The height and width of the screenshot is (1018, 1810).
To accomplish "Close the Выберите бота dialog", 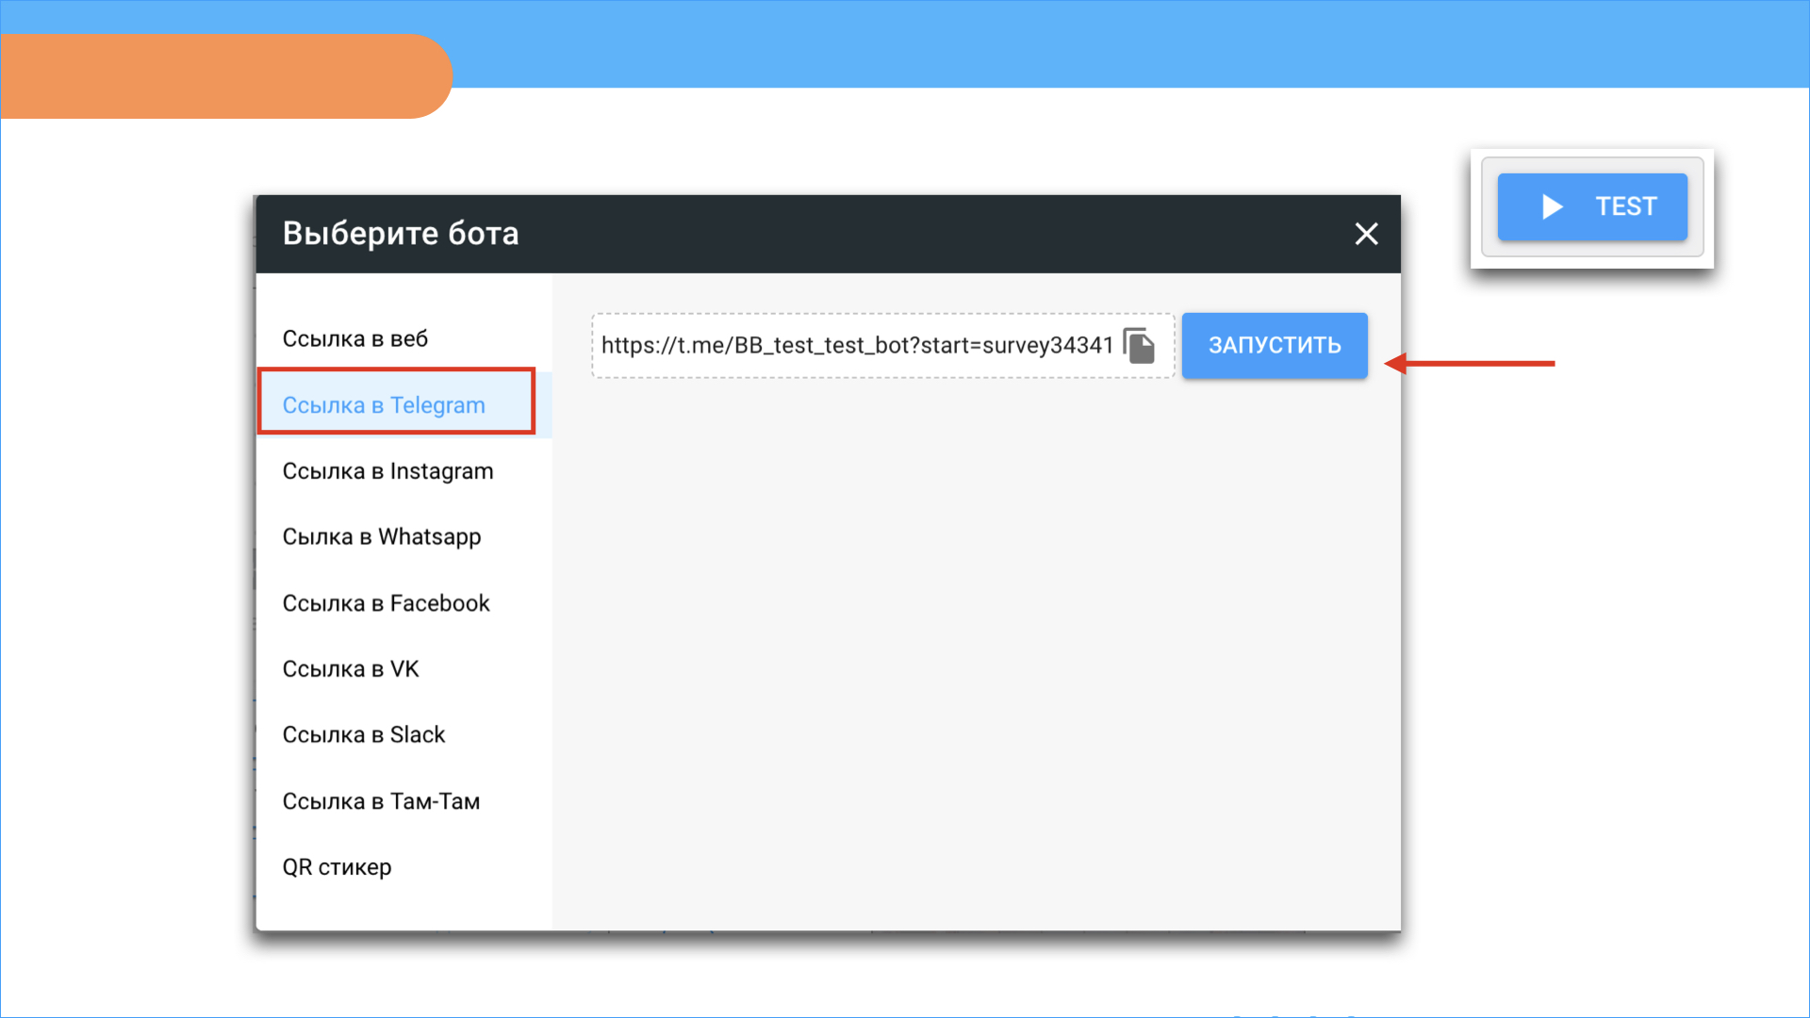I will click(x=1366, y=234).
